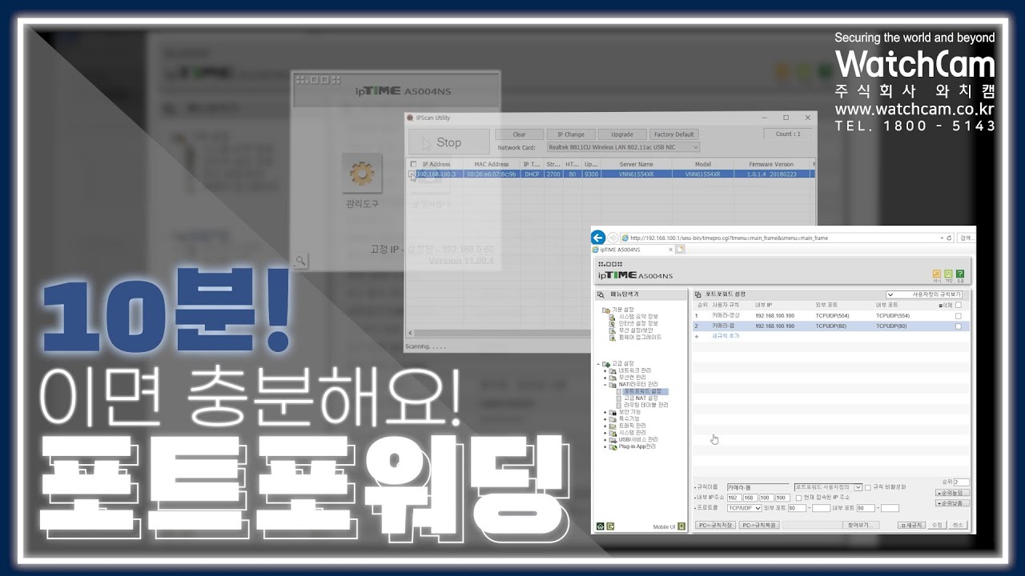Expand USB/서비스 관리 tree node
1025x576 pixels.
point(605,439)
